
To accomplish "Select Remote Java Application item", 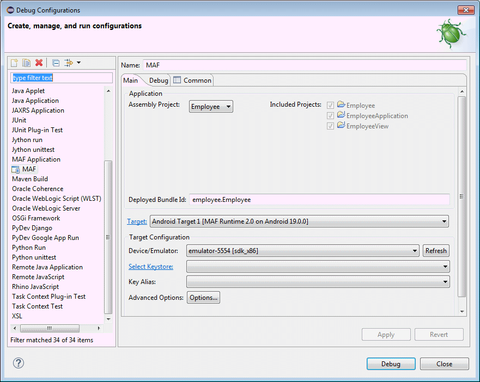I will (47, 267).
